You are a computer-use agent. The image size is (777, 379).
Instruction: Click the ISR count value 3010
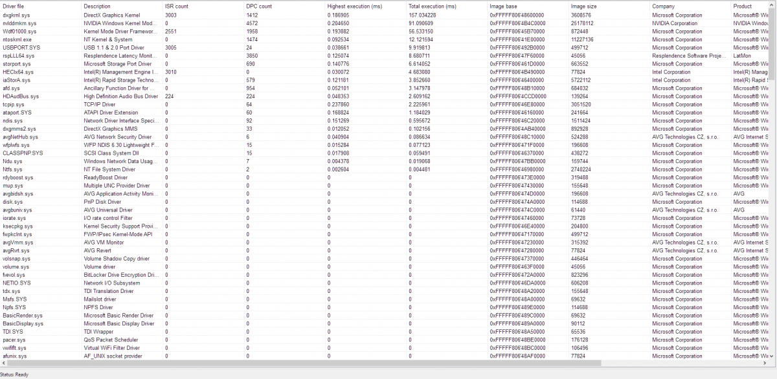(x=171, y=72)
